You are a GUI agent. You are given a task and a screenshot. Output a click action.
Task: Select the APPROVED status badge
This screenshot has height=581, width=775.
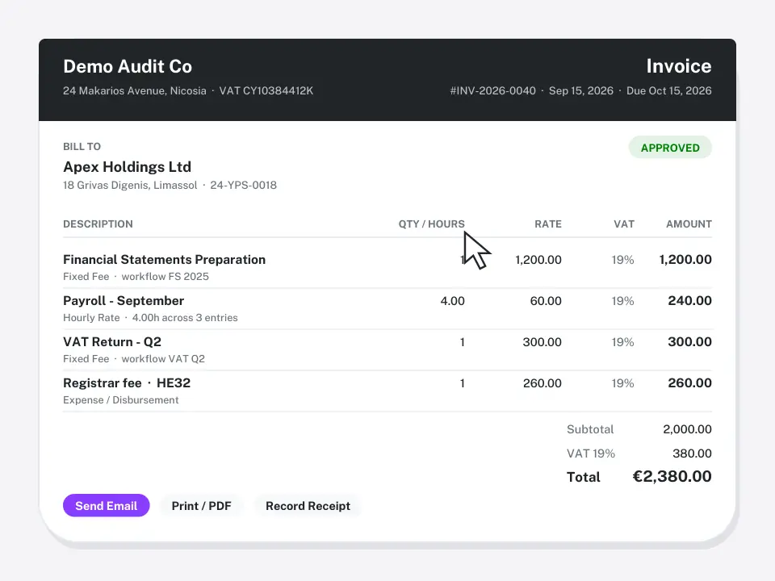coord(670,148)
